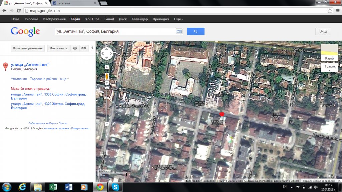Expand the Трафик layer dropdown
Image resolution: width=342 pixels, height=192 pixels.
pyautogui.click(x=330, y=67)
